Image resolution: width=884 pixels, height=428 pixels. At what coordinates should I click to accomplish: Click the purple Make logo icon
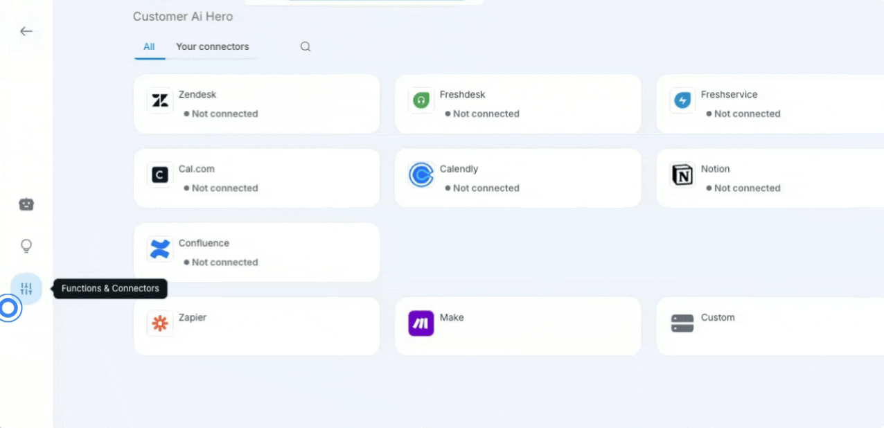pos(421,323)
